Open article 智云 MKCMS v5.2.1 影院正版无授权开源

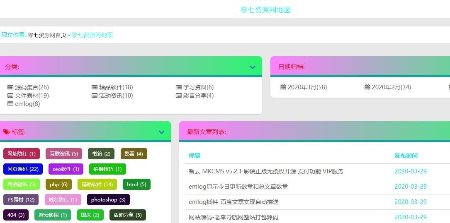click(x=265, y=171)
